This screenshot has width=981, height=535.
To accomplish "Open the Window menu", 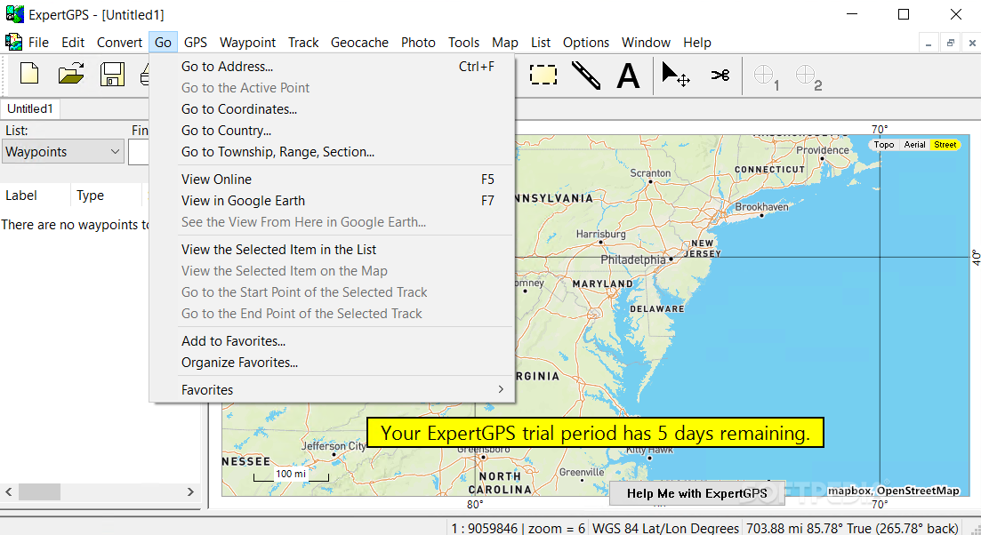I will click(646, 43).
